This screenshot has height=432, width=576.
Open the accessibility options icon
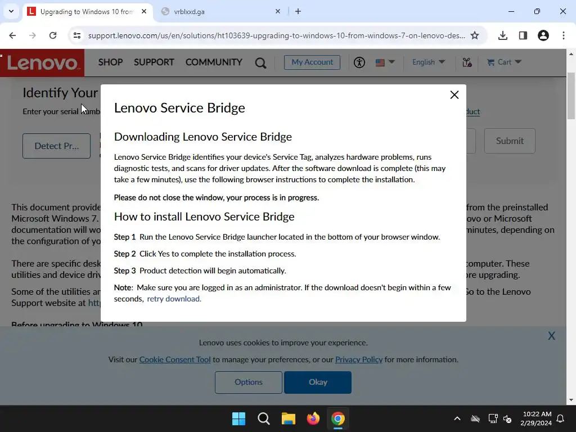point(359,62)
